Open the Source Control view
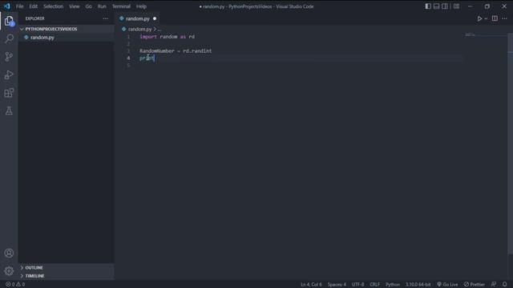Viewport: 513px width, 288px height. (x=9, y=57)
